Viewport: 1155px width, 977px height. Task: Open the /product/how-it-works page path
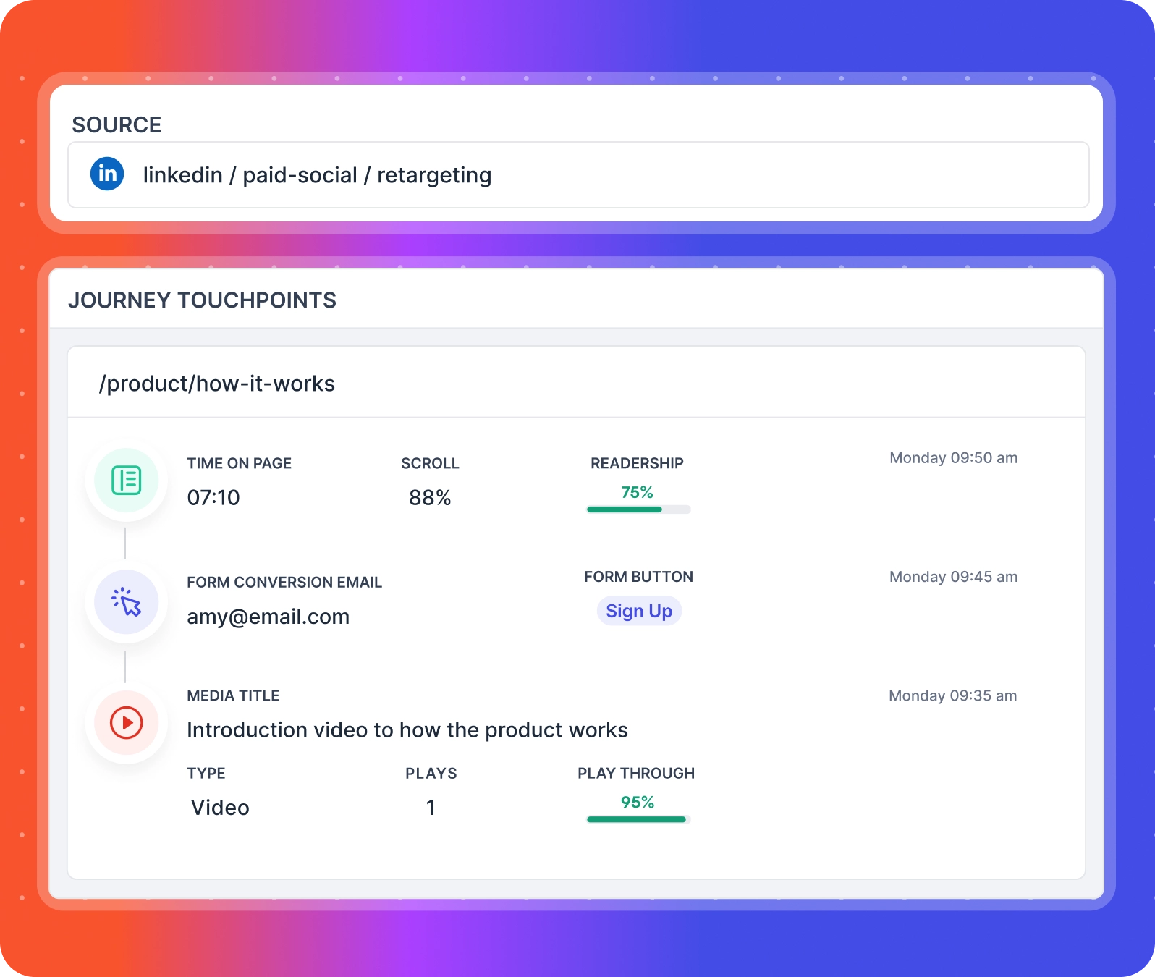click(217, 384)
